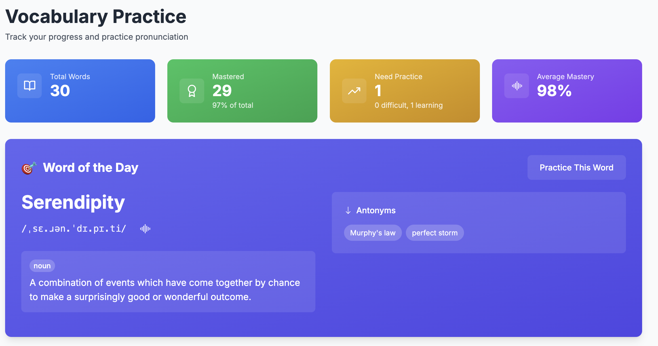
Task: Select the perfect storm antonym chip
Action: coord(435,233)
